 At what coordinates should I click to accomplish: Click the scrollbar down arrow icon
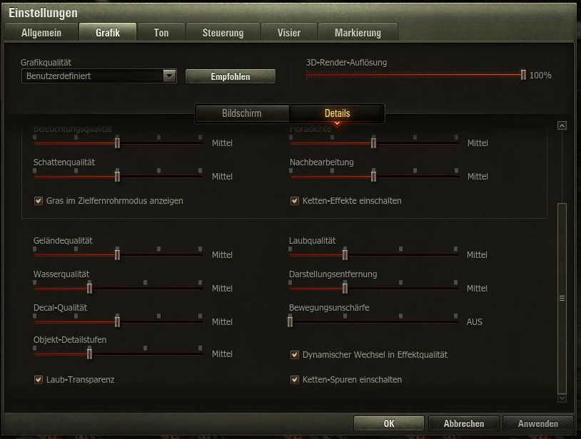[x=562, y=398]
